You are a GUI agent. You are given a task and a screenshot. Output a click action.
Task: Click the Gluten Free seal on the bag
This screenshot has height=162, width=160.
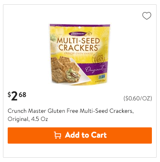(x=99, y=59)
